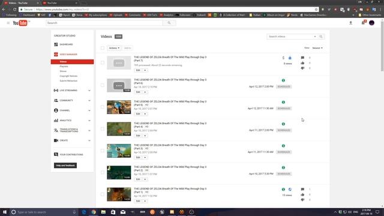Click the Community sidebar icon
Viewport: 384px width, 216px height.
point(56,100)
